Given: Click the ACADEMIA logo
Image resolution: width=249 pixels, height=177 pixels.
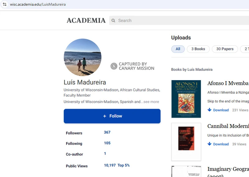Looking at the screenshot, I should click(x=86, y=20).
